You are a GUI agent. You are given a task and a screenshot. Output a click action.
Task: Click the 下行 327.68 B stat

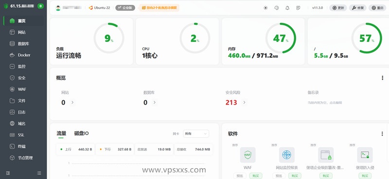click(115, 149)
